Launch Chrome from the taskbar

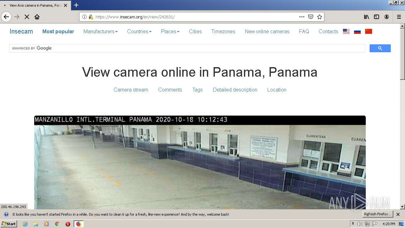click(x=57, y=224)
